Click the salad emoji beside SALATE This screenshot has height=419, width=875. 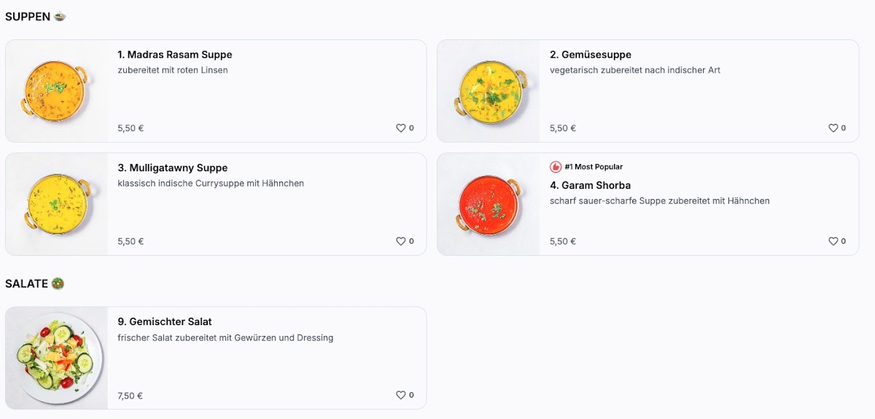pyautogui.click(x=58, y=283)
